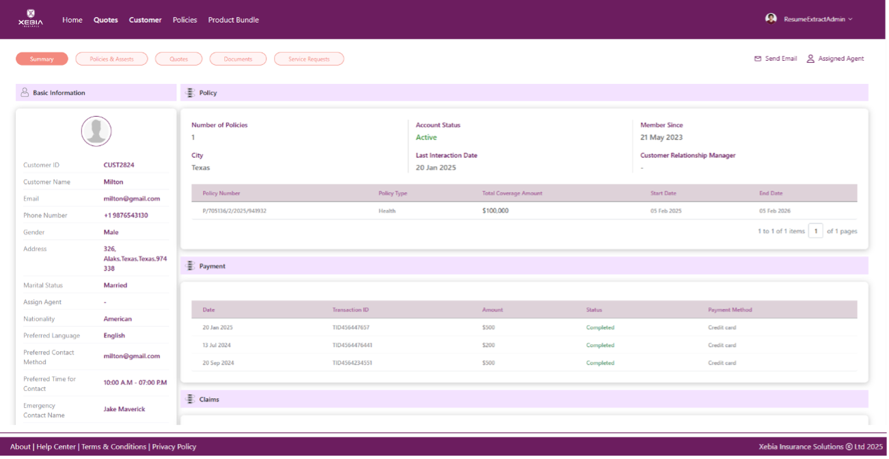Click the Privacy Policy footer link
889x459 pixels.
tap(174, 447)
